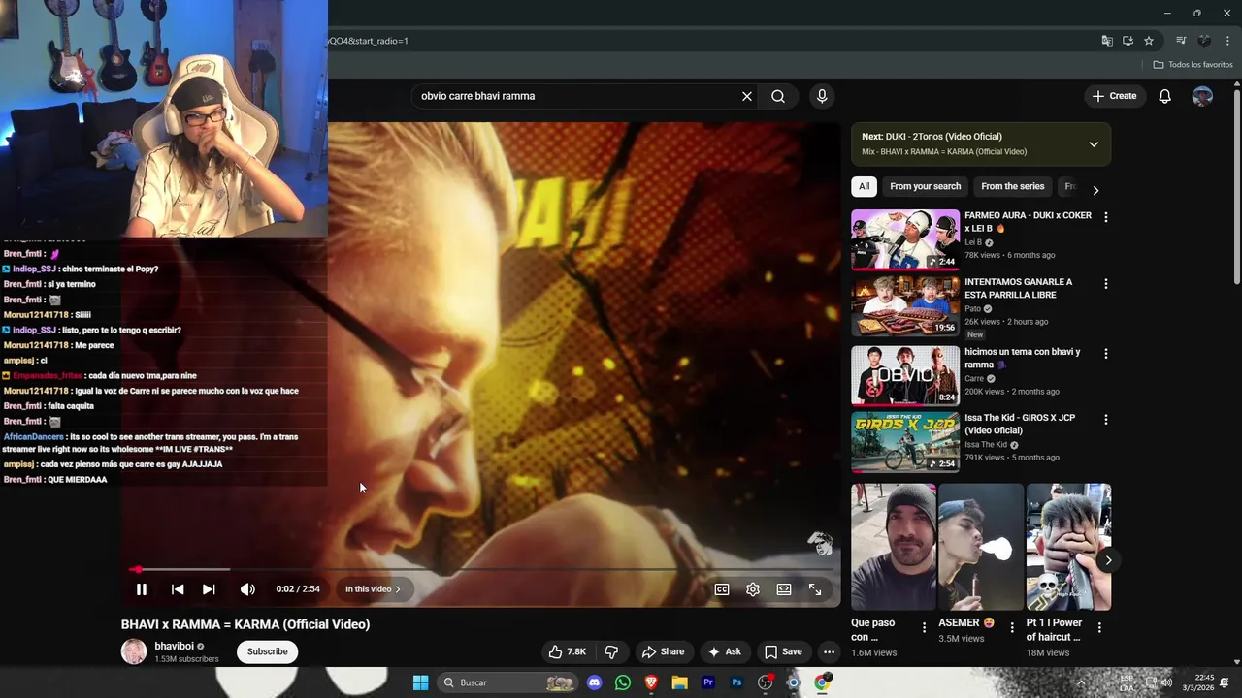Open Chrome's three-dot menu
This screenshot has width=1242, height=698.
click(1227, 41)
